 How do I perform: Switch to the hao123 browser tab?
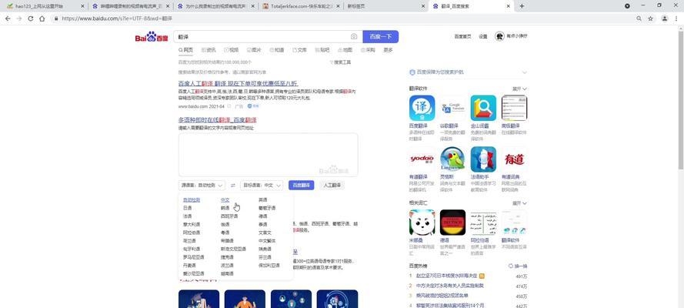(44, 6)
